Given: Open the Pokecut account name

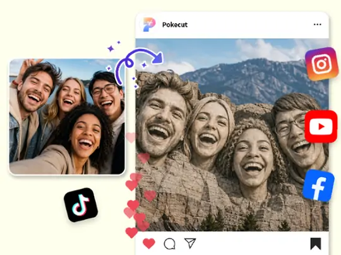Looking at the screenshot, I should coord(175,25).
